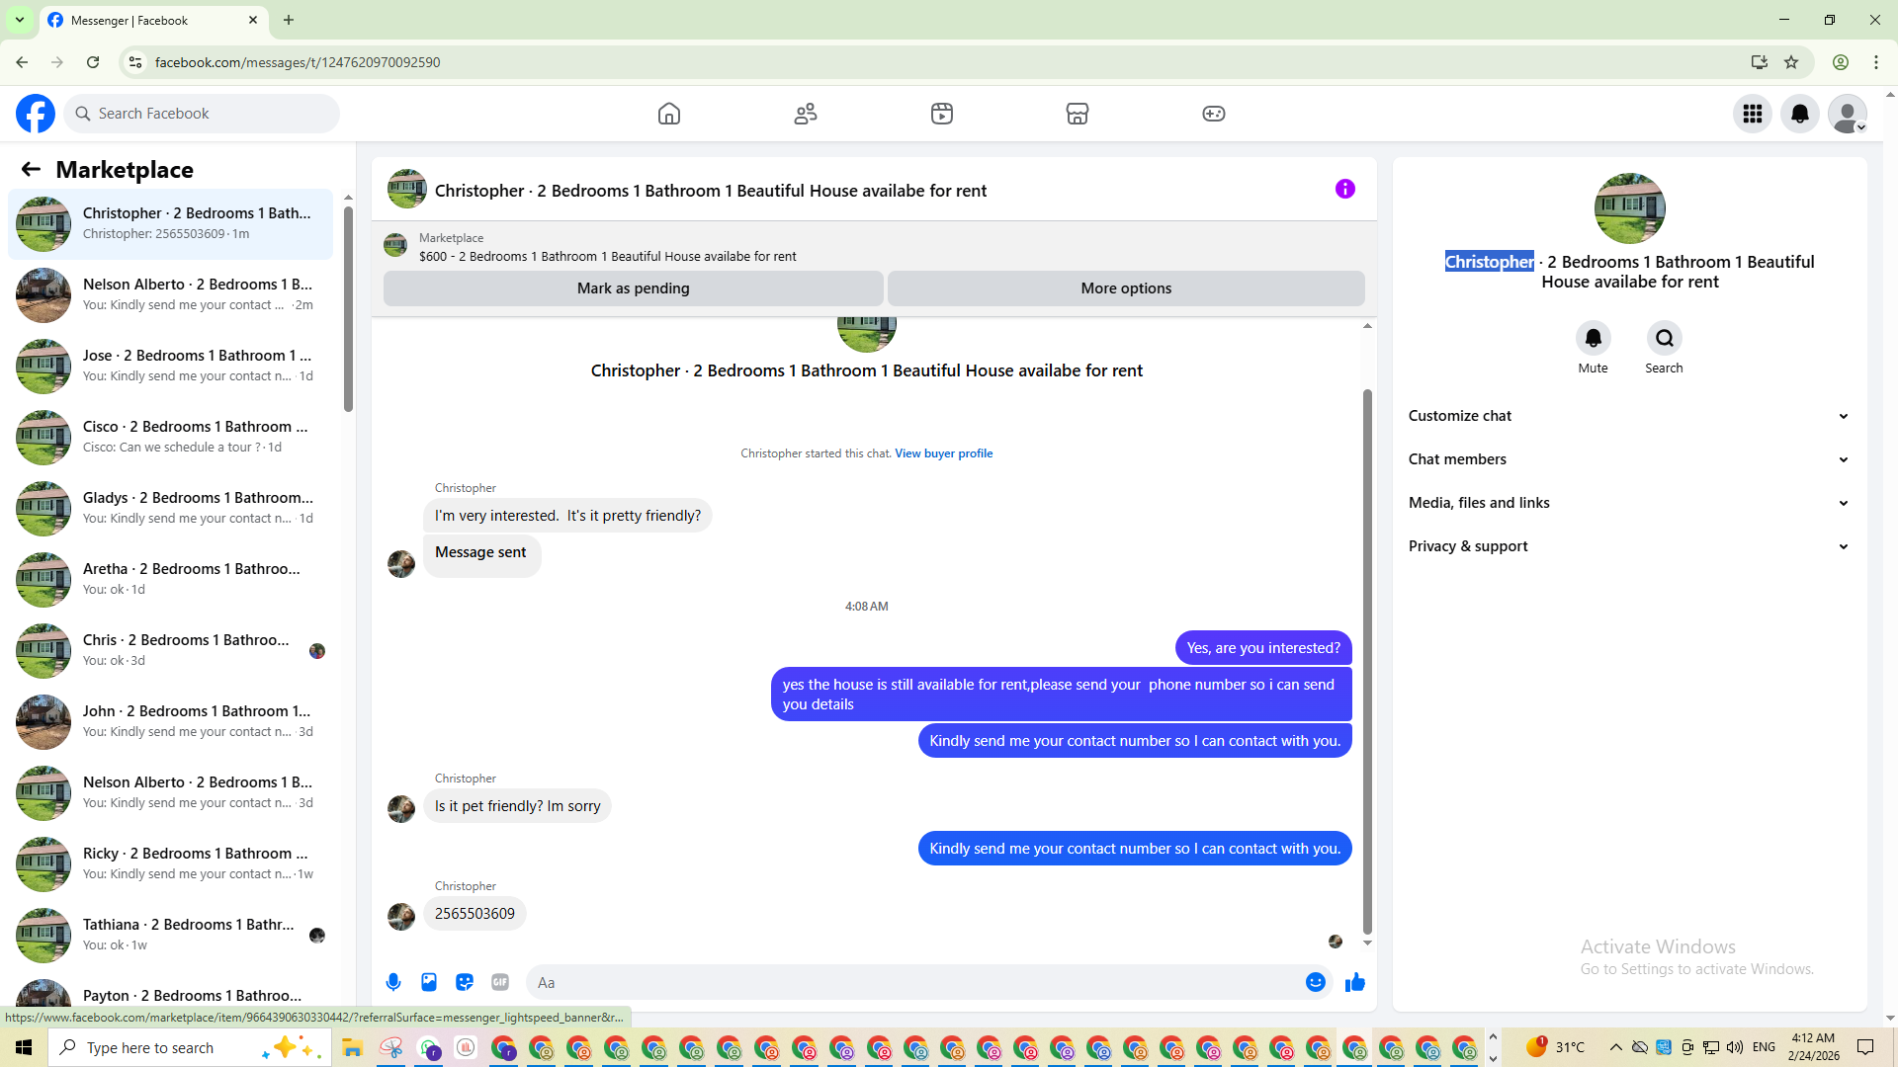The width and height of the screenshot is (1898, 1067).
Task: Toggle the conversation information panel
Action: pos(1344,189)
